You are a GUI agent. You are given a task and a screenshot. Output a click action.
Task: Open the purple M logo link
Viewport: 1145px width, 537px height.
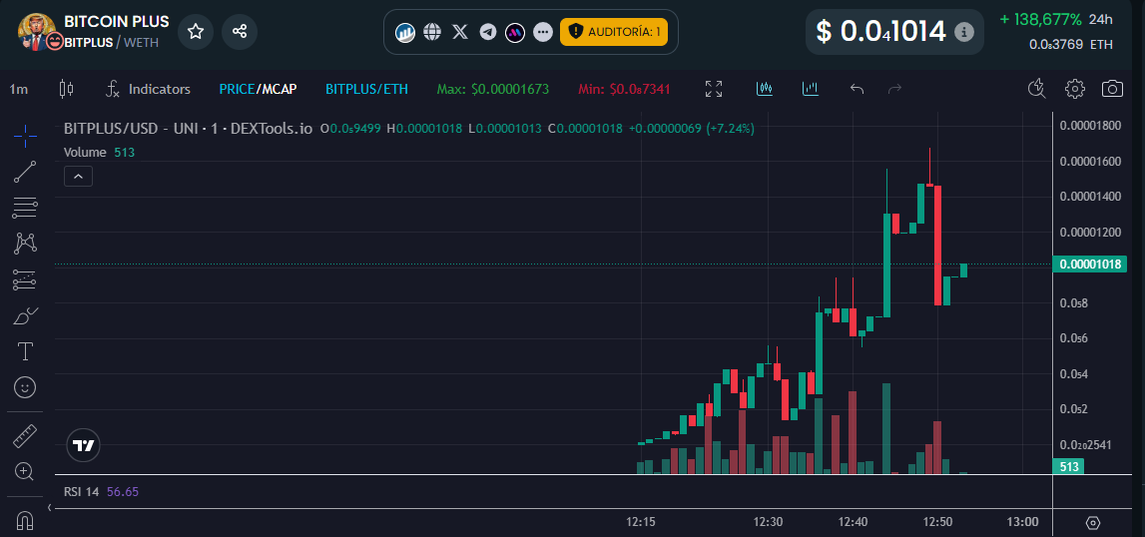coord(515,31)
